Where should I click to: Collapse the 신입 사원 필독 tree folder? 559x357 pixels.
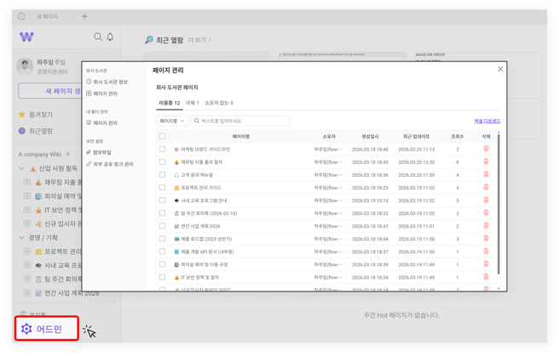[22, 168]
